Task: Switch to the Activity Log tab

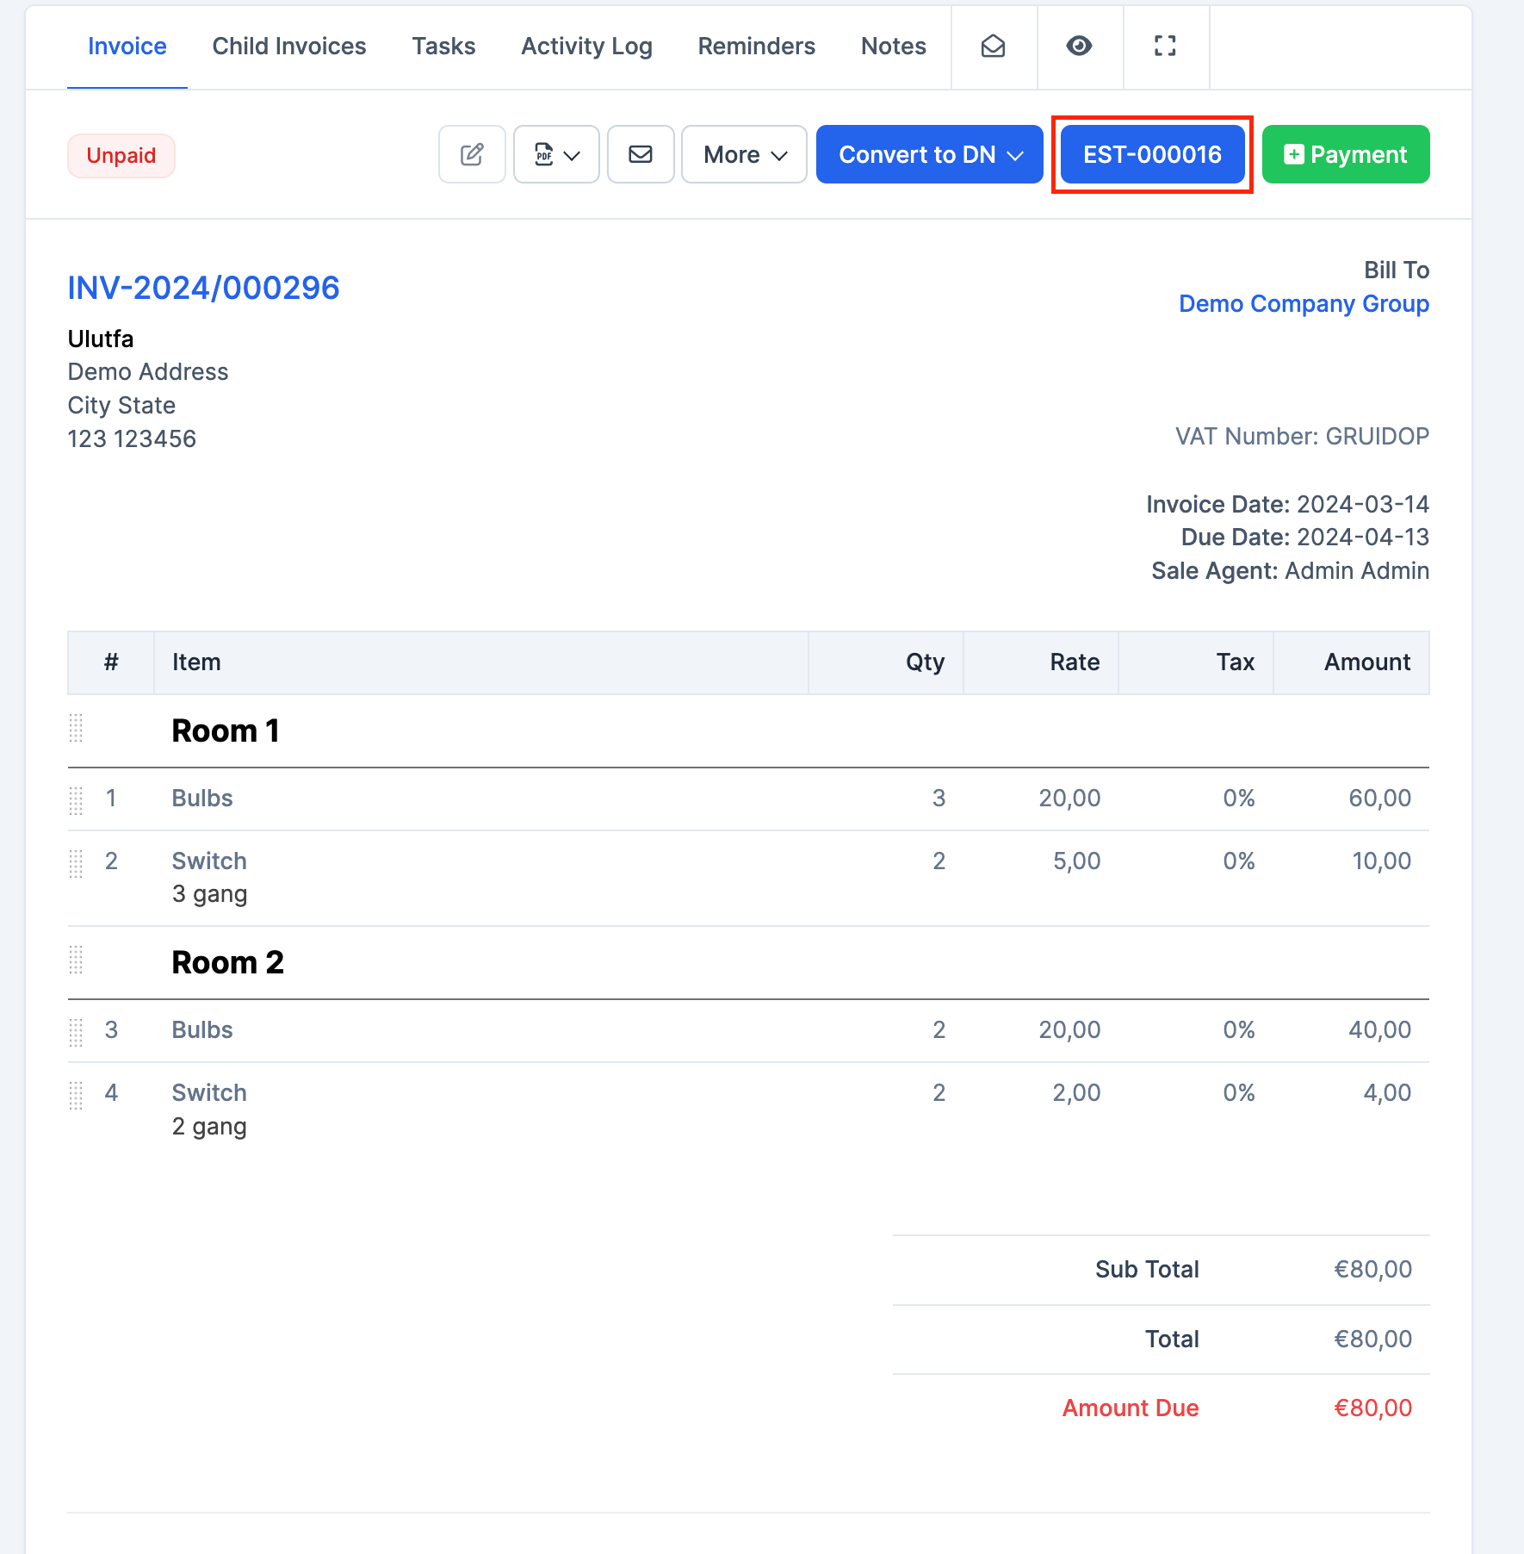Action: pos(586,47)
